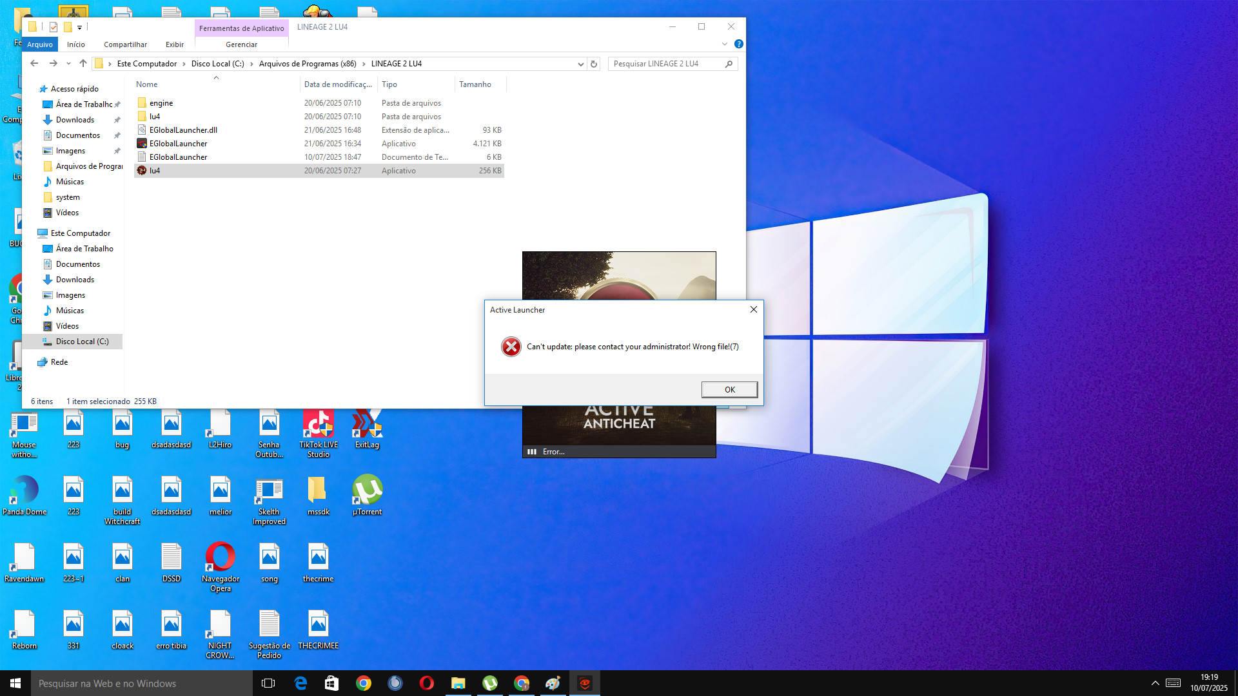
Task: Open Opera from the taskbar
Action: click(x=427, y=683)
